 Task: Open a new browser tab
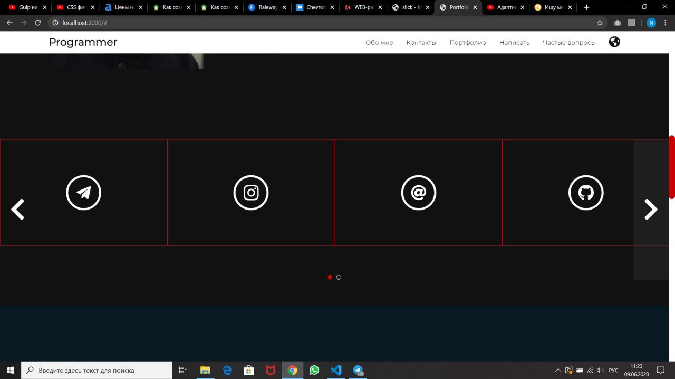click(x=586, y=7)
